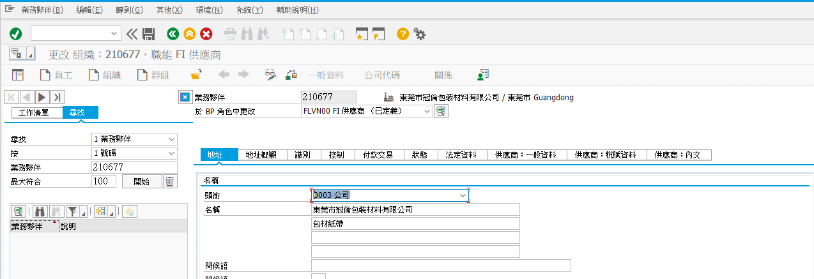The height and width of the screenshot is (279, 814).
Task: Switch to the 地址概觀 tab
Action: click(x=262, y=155)
